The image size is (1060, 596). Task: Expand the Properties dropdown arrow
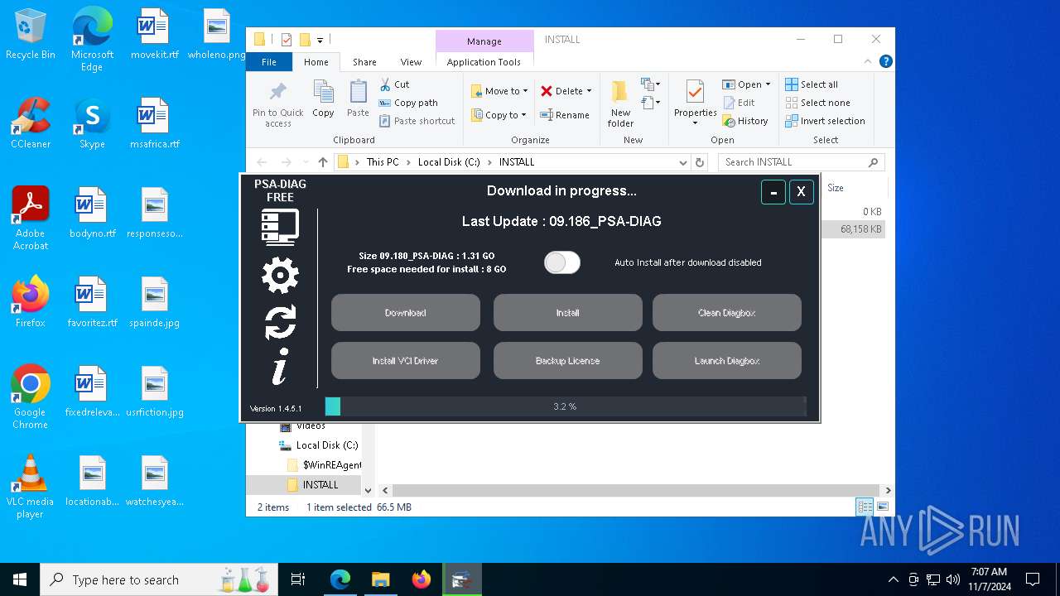[x=696, y=123]
